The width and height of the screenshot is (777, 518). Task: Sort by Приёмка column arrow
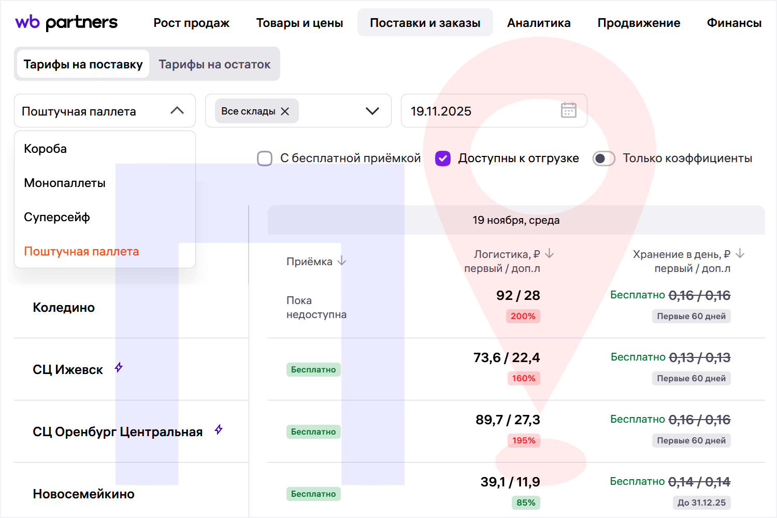point(342,261)
